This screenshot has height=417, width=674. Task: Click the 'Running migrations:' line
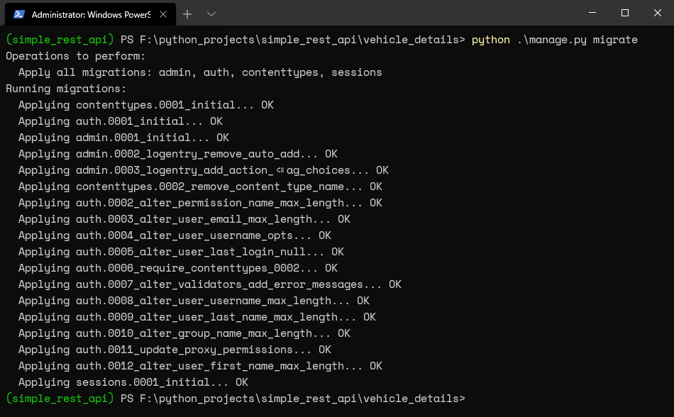click(66, 89)
